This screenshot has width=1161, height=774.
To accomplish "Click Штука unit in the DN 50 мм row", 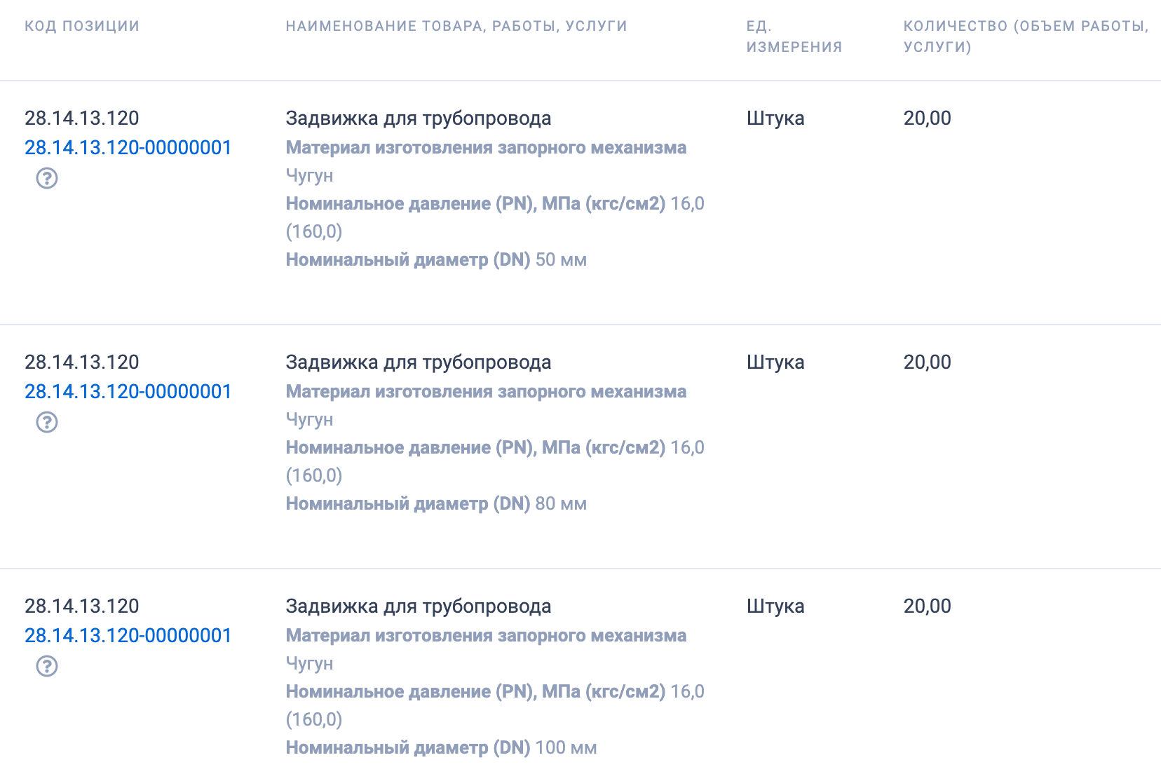I will [x=775, y=118].
